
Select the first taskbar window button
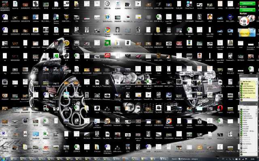[15, 158]
